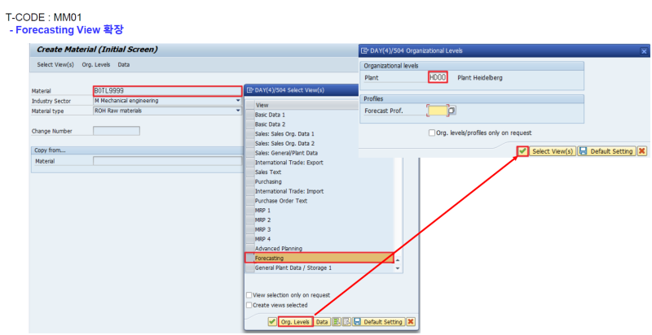Click Data button in Select View(s) dialog
This screenshot has width=652, height=335.
click(x=322, y=322)
